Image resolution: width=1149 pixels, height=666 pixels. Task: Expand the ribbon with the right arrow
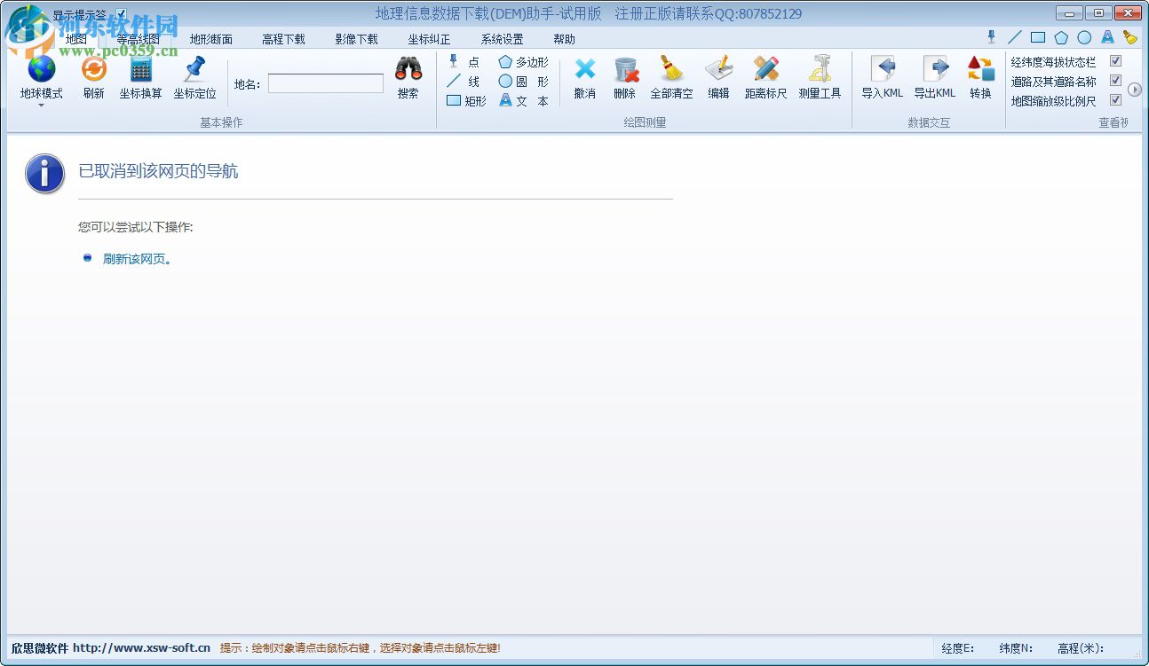tap(1135, 90)
